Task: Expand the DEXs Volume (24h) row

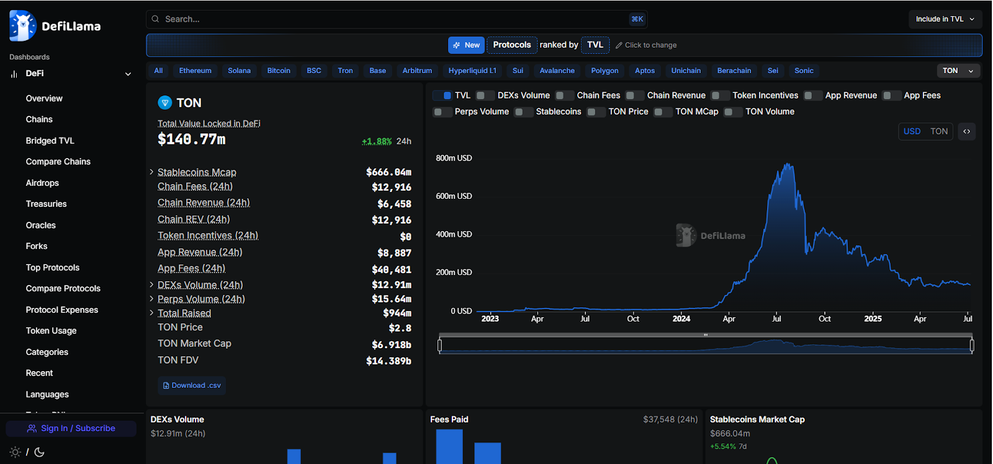Action: coord(151,284)
